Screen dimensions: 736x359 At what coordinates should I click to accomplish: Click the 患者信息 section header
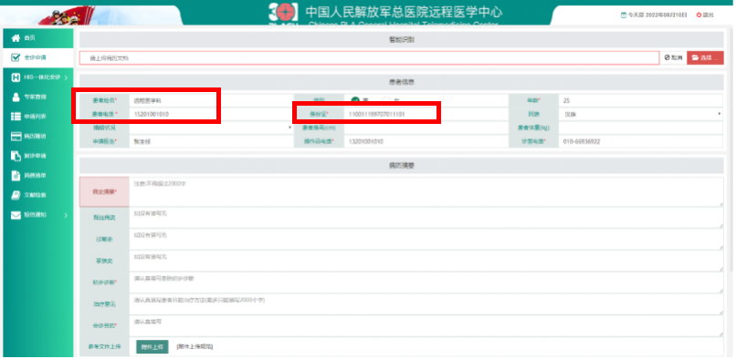[x=401, y=82]
